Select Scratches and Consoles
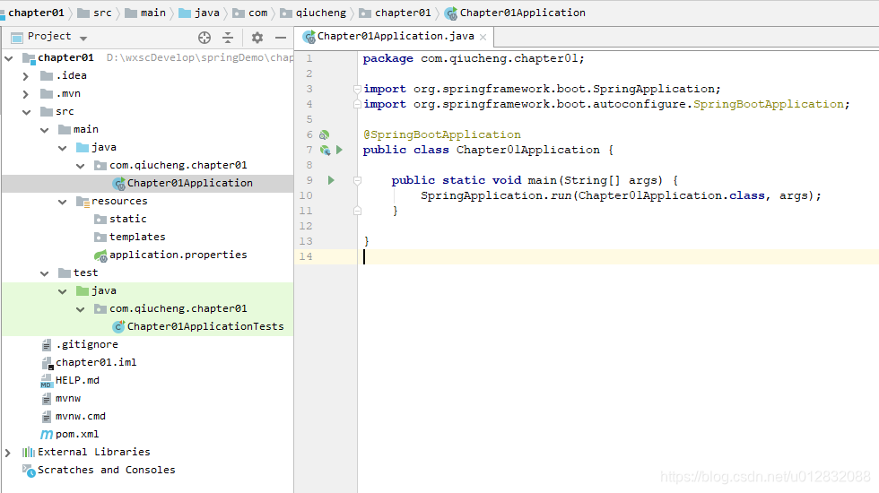 pos(106,470)
